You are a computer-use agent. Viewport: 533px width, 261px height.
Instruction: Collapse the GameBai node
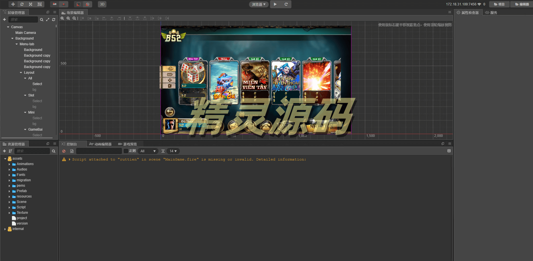pos(25,130)
